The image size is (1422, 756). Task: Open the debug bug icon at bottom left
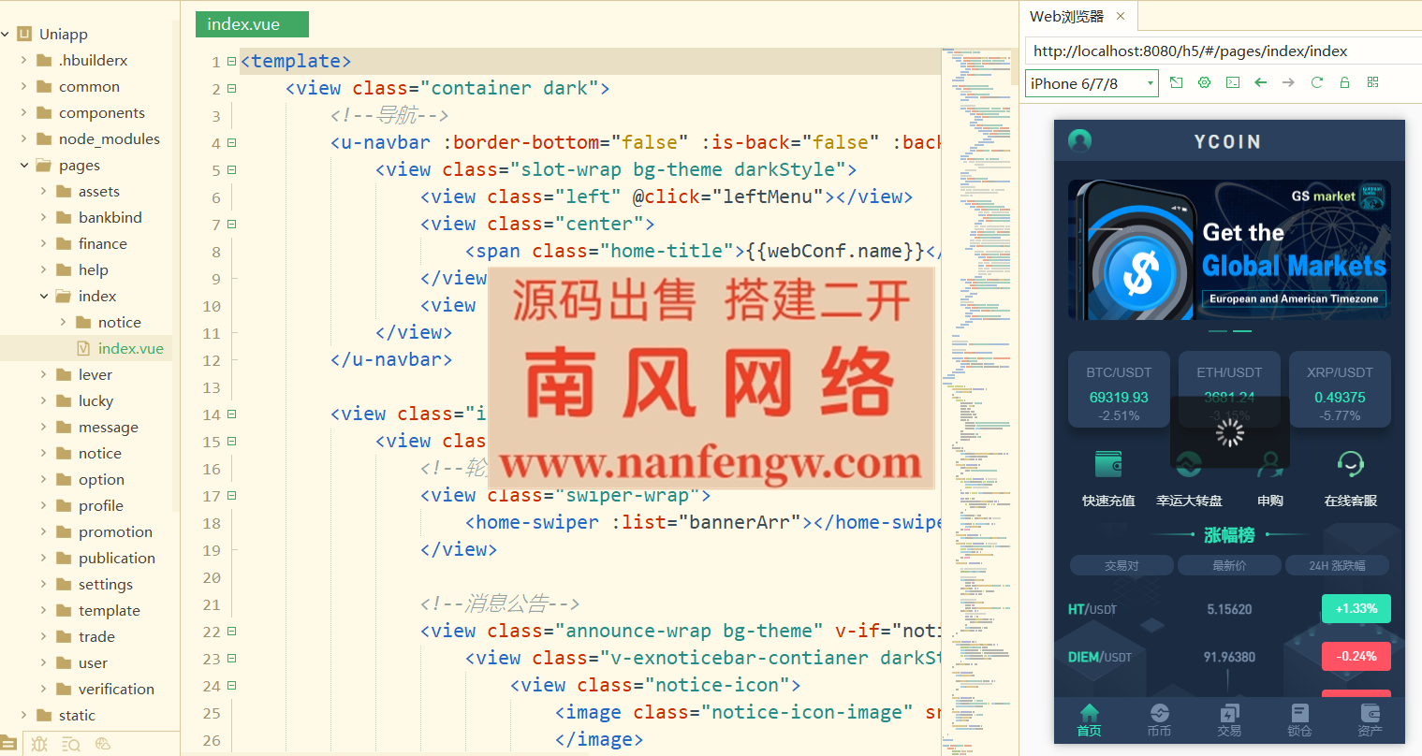(x=39, y=744)
